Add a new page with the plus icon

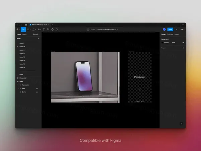(39, 39)
